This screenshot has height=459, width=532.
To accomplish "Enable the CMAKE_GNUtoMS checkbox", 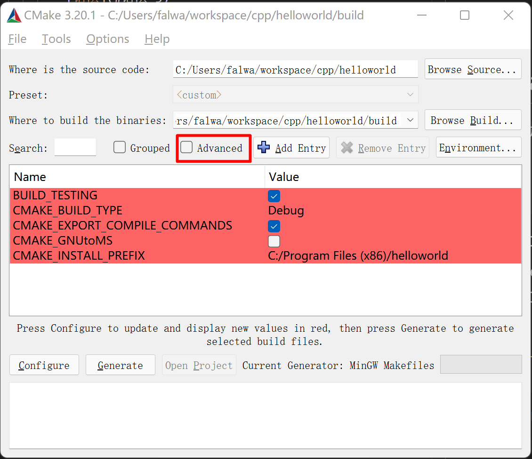I will tap(274, 241).
